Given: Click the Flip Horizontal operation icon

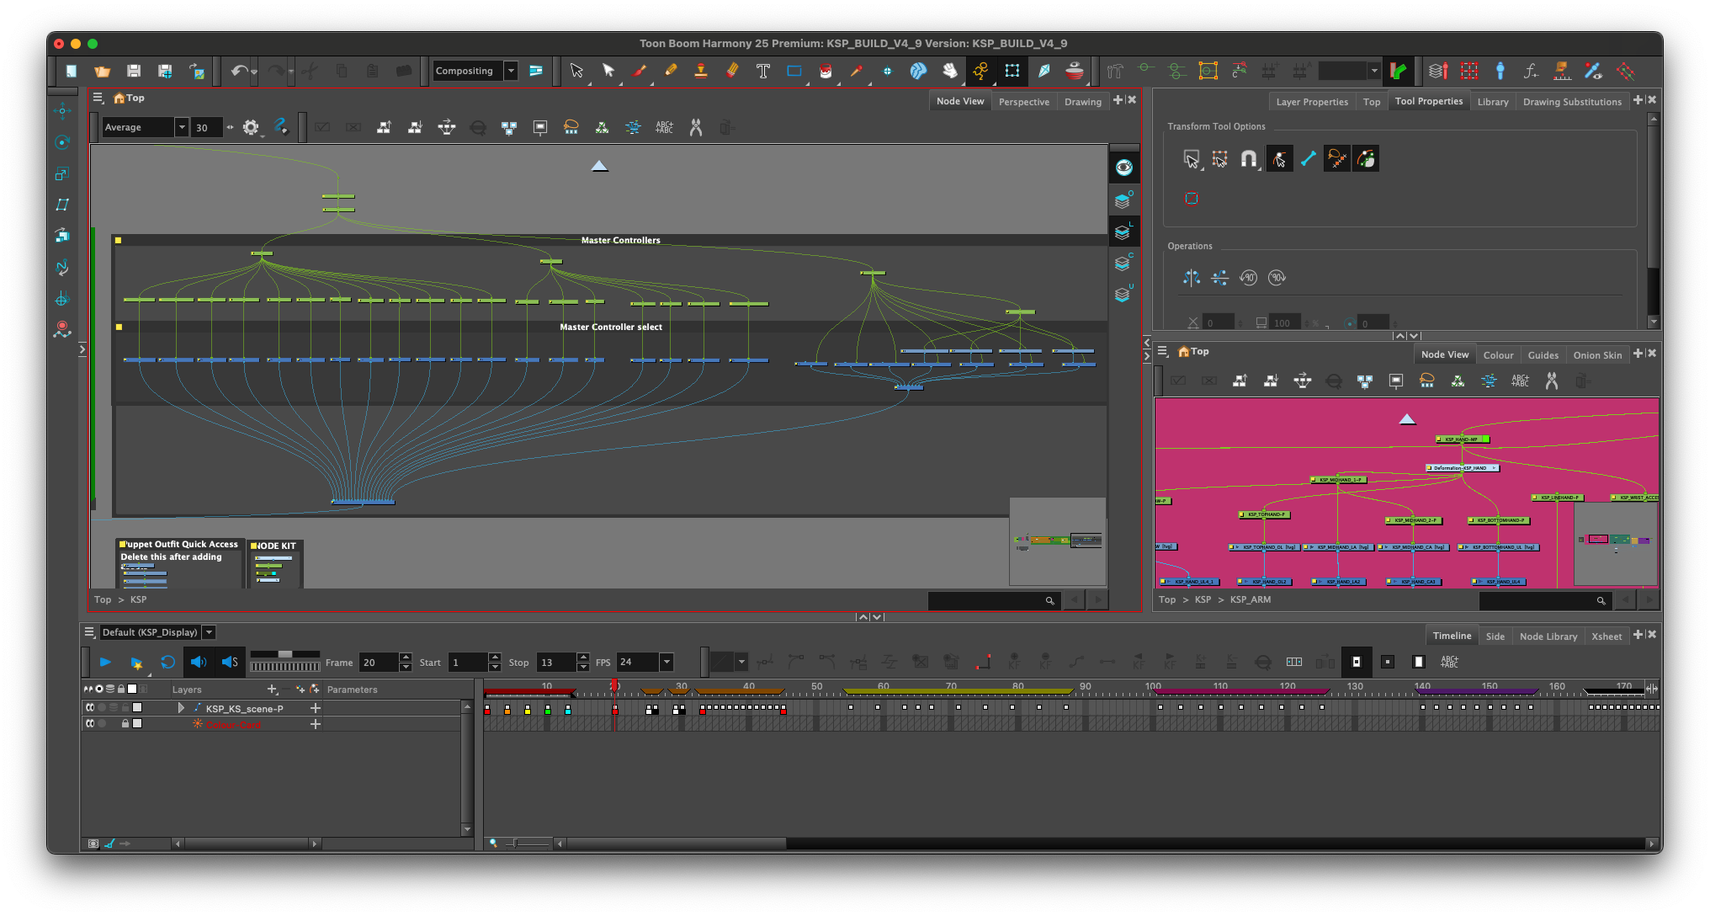Looking at the screenshot, I should click(x=1192, y=278).
